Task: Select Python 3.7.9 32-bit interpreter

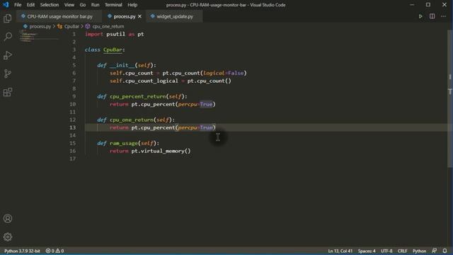Action: pyautogui.click(x=22, y=251)
